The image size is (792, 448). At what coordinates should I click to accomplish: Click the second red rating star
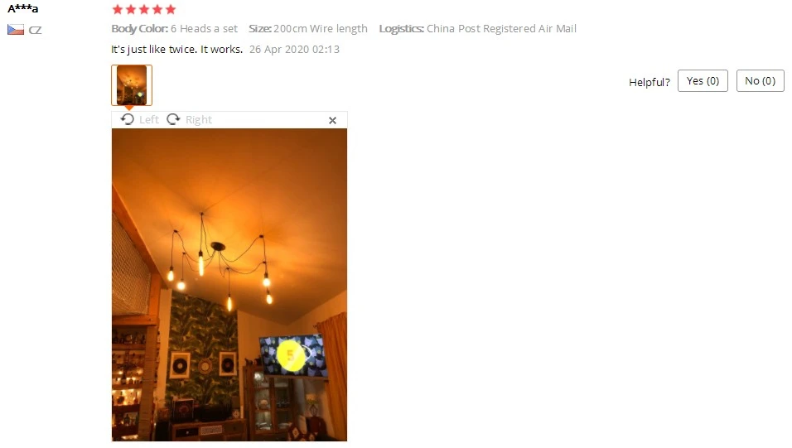click(131, 9)
